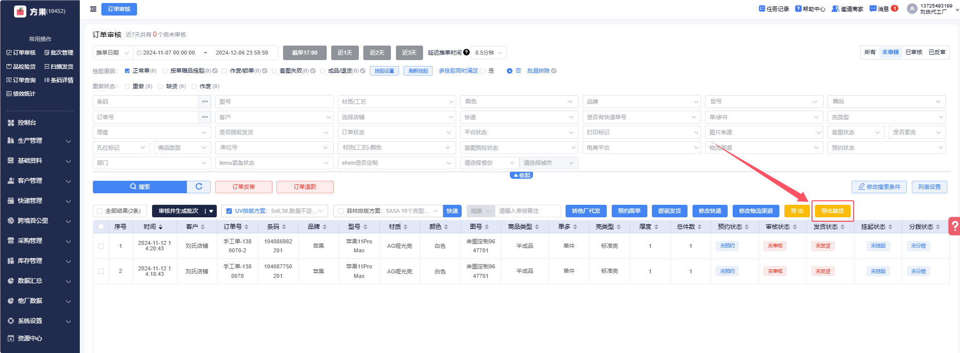
Task: Click the 订单反审 button
Action: point(243,187)
